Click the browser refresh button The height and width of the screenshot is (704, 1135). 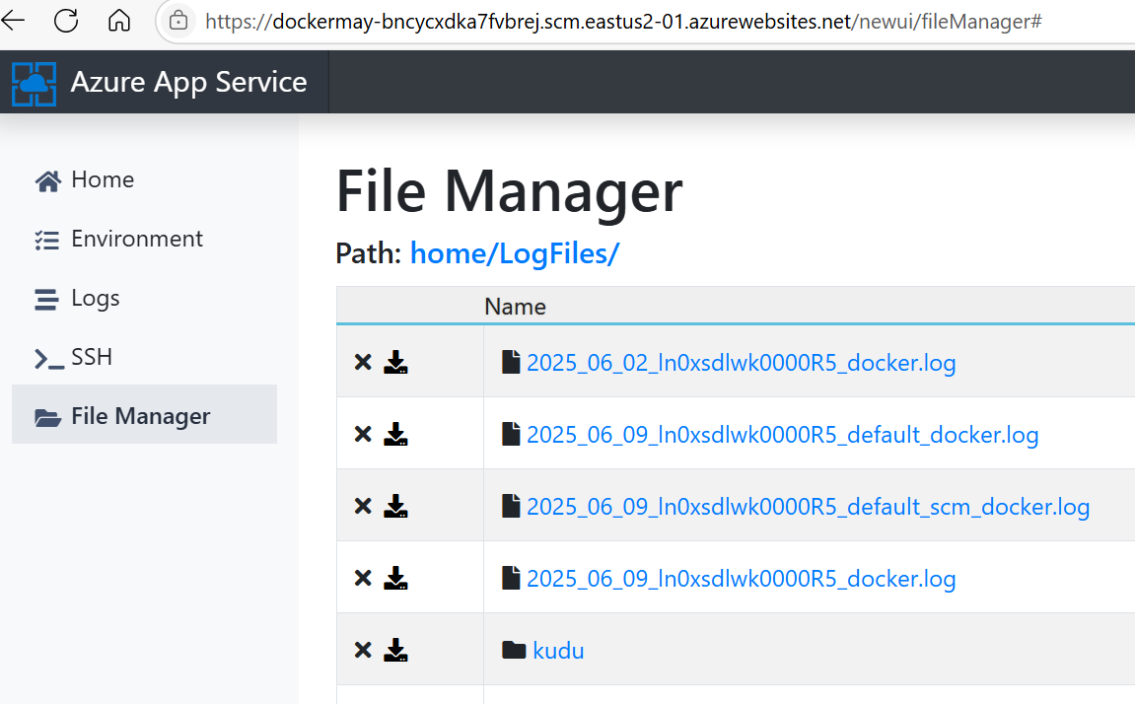click(x=63, y=20)
